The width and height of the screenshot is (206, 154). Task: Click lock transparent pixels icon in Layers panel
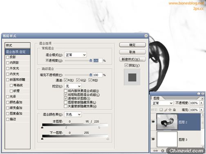(161, 110)
